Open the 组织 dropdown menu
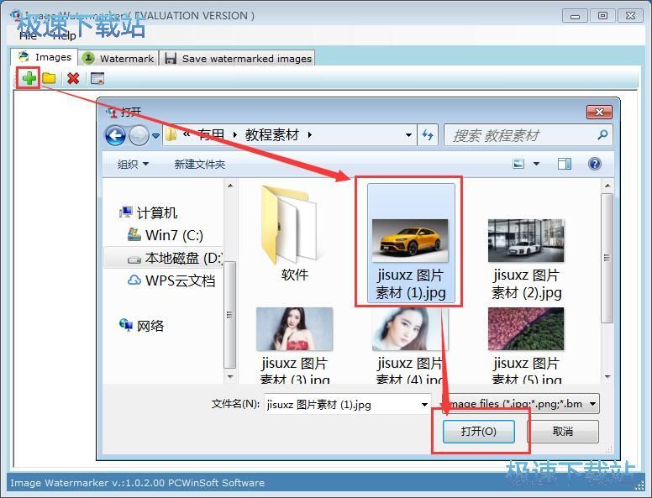 click(x=133, y=165)
